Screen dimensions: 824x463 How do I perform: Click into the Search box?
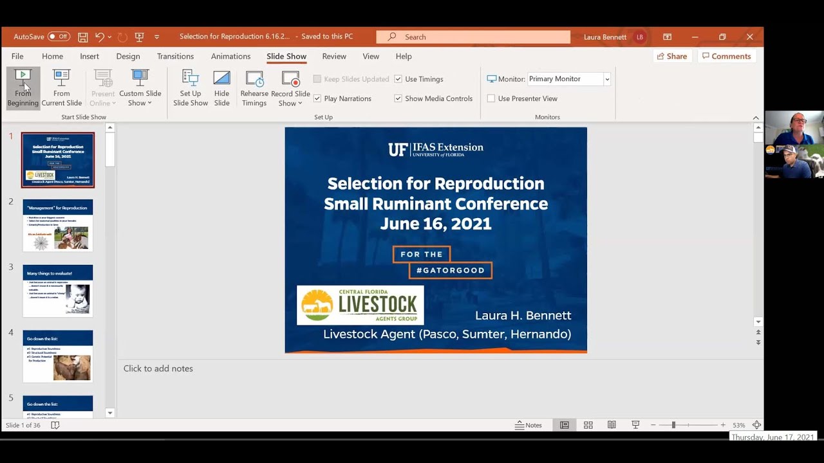click(473, 37)
